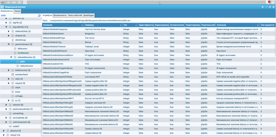Screen dimensions: 276x137
Task: Select the Атрибуты tab
Action: click(47, 15)
